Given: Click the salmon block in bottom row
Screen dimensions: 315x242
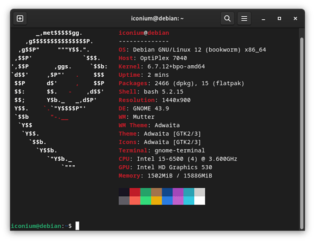Looking at the screenshot, I should [135, 201].
